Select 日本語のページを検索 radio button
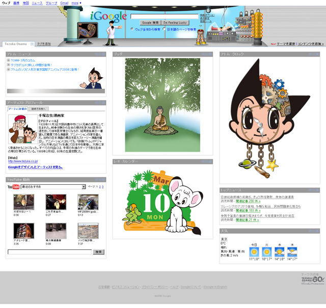 pos(164,29)
